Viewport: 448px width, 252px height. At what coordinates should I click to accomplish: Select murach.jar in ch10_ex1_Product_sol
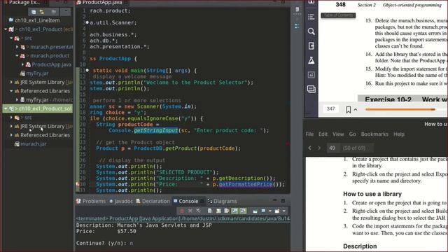click(31, 143)
